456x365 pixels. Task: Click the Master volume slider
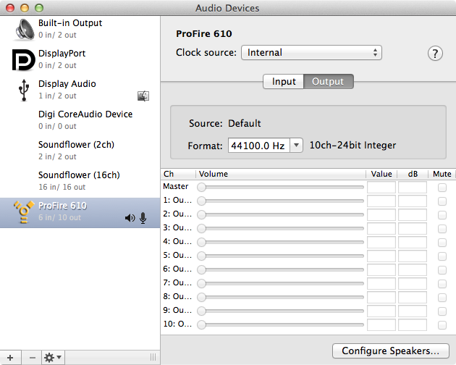[x=280, y=187]
